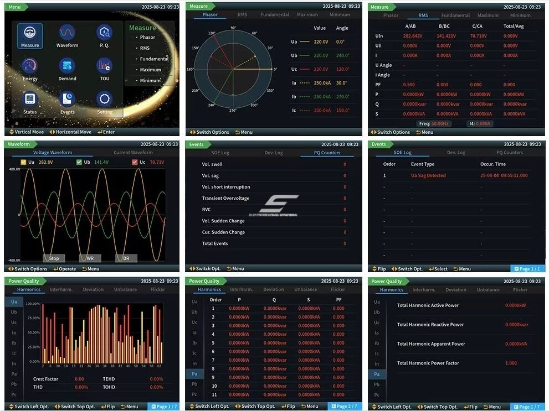This screenshot has height=411, width=549.
Task: Open PQ Counters tab above the Ua Sag Detected list
Action: (510, 152)
